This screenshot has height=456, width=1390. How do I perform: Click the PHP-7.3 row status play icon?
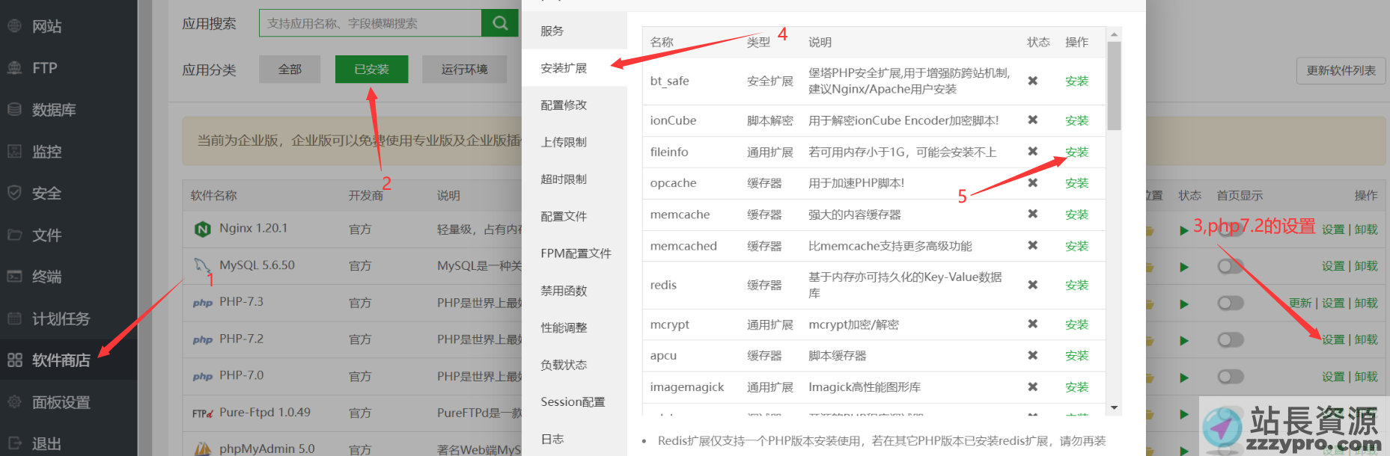[x=1184, y=304]
